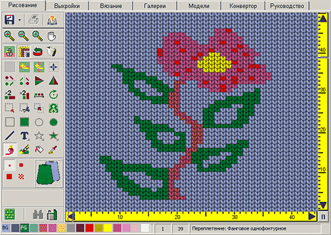Screen dimensions: 331x235
Task: Pick the text T tool
Action: [24, 135]
